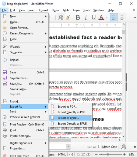The image size is (137, 157).
Task: Click Preview in Web Browser globe icon
Action: (5, 117)
